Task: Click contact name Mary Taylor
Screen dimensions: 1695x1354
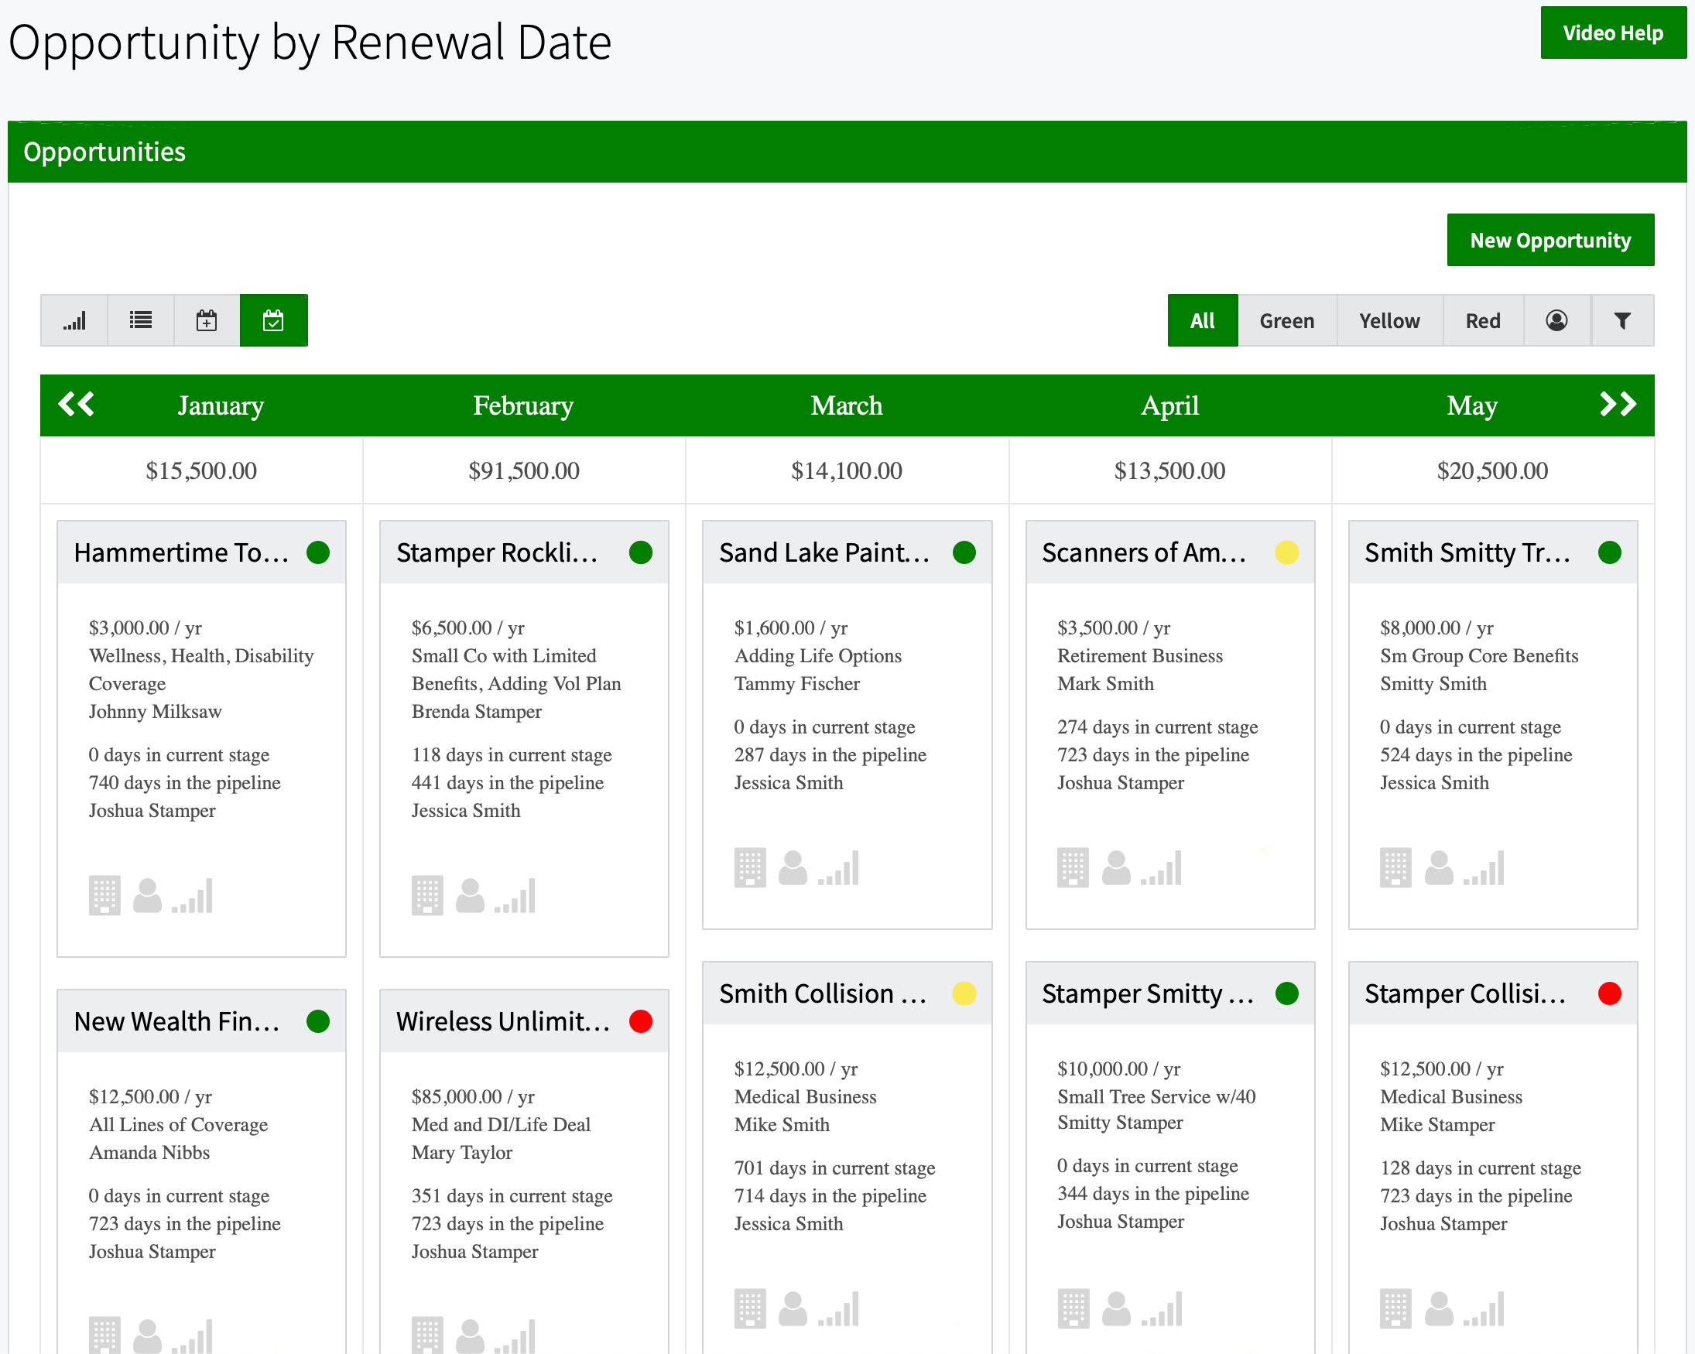Action: click(x=462, y=1153)
